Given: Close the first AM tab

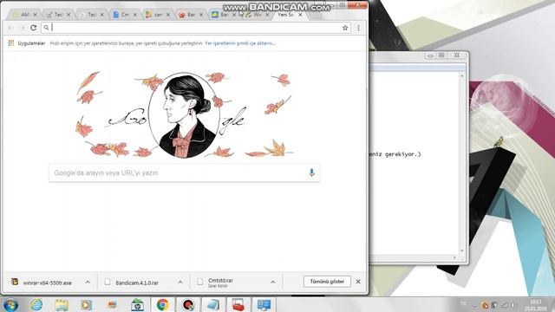Looking at the screenshot, I should pyautogui.click(x=35, y=15).
